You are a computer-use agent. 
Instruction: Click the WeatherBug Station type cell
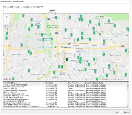(94, 101)
